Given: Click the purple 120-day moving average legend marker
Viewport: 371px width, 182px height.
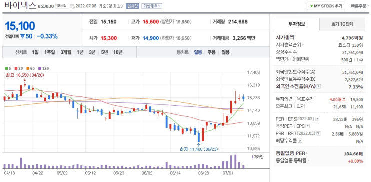Looking at the screenshot, I should point(39,68).
